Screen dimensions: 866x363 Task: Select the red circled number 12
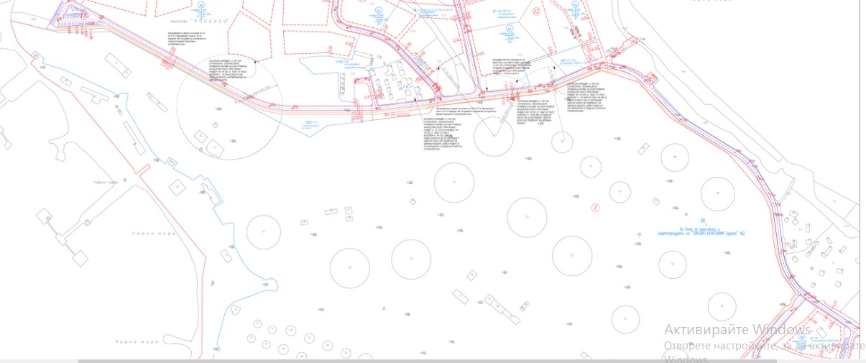pos(536,12)
